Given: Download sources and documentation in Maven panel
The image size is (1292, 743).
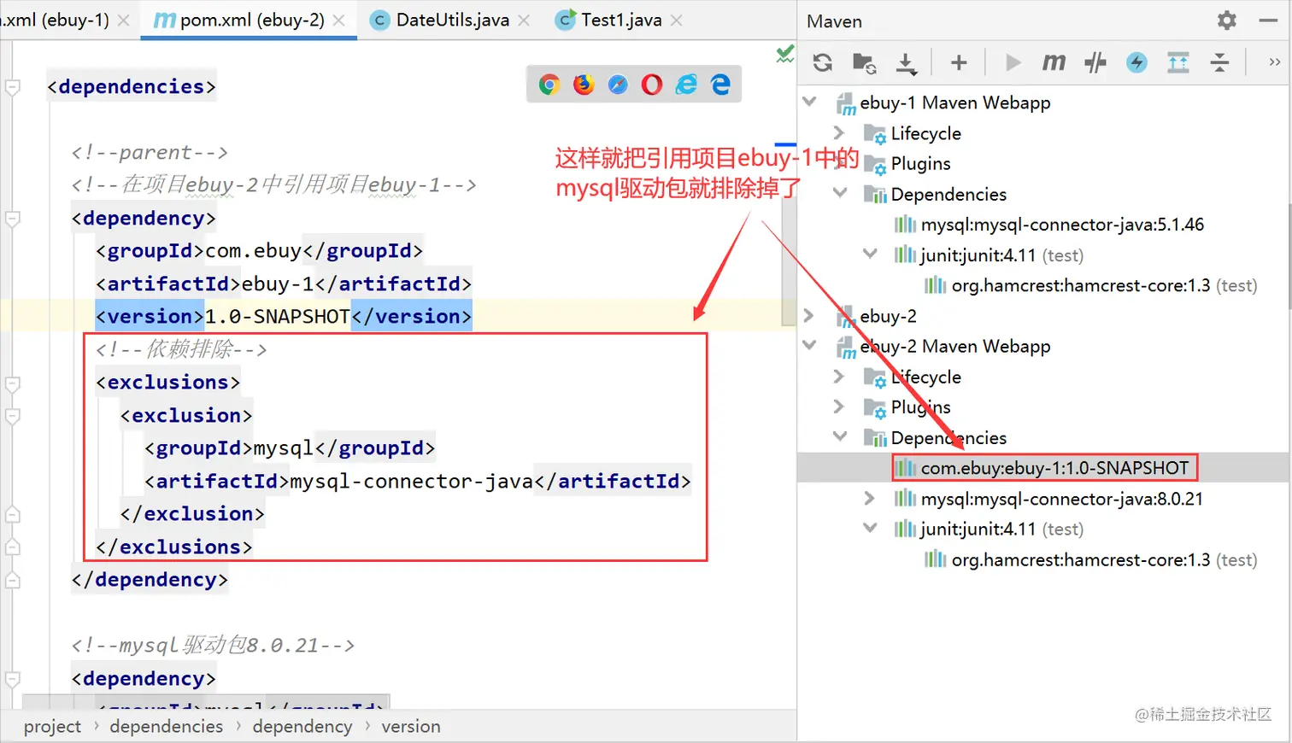Looking at the screenshot, I should coord(906,62).
